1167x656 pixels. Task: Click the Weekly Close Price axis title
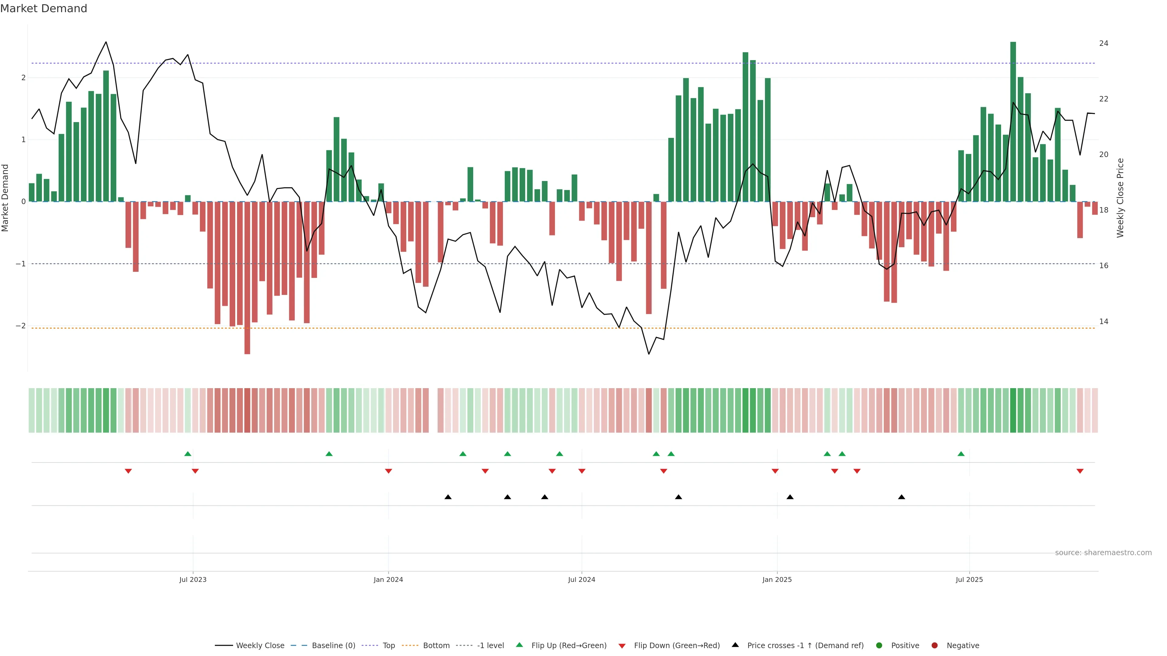(x=1120, y=198)
